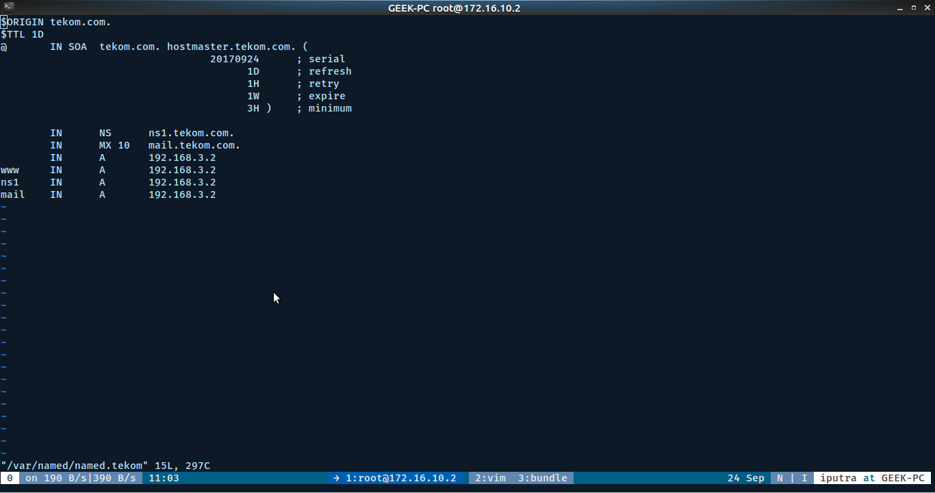Click the NS record type
This screenshot has width=935, height=493.
coord(105,133)
